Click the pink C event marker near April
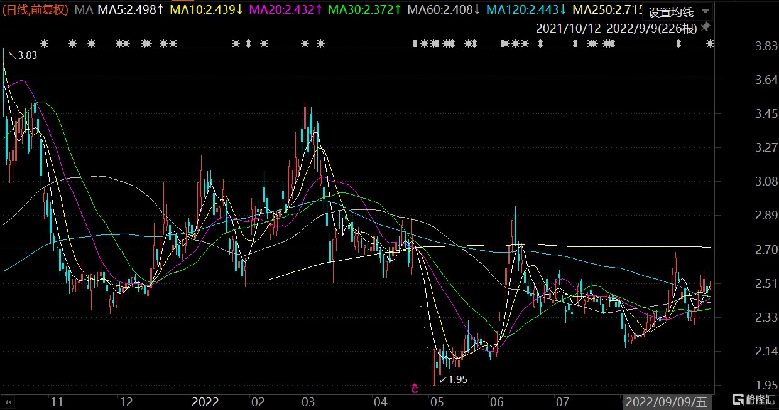Image resolution: width=779 pixels, height=410 pixels. click(x=415, y=390)
